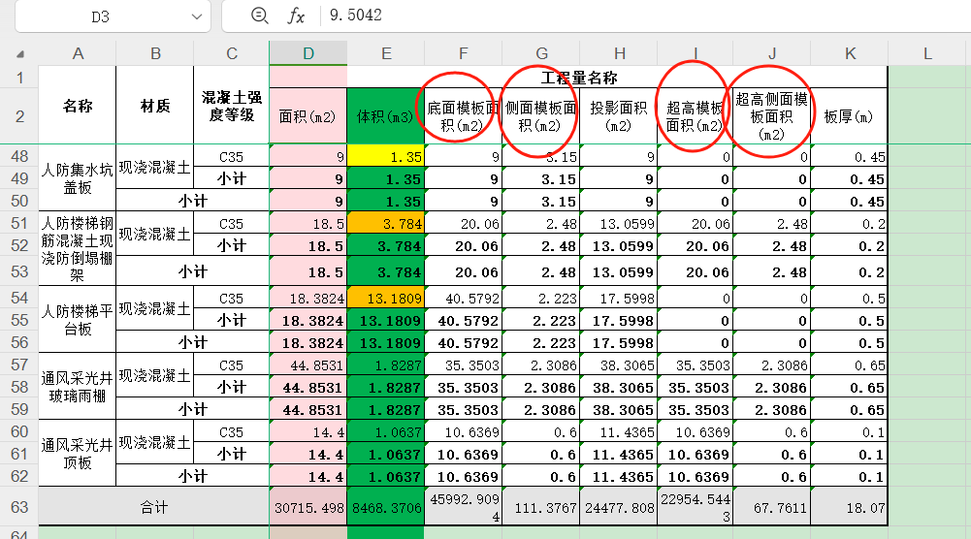Open the fx insert function button
The height and width of the screenshot is (539, 971).
click(x=296, y=16)
